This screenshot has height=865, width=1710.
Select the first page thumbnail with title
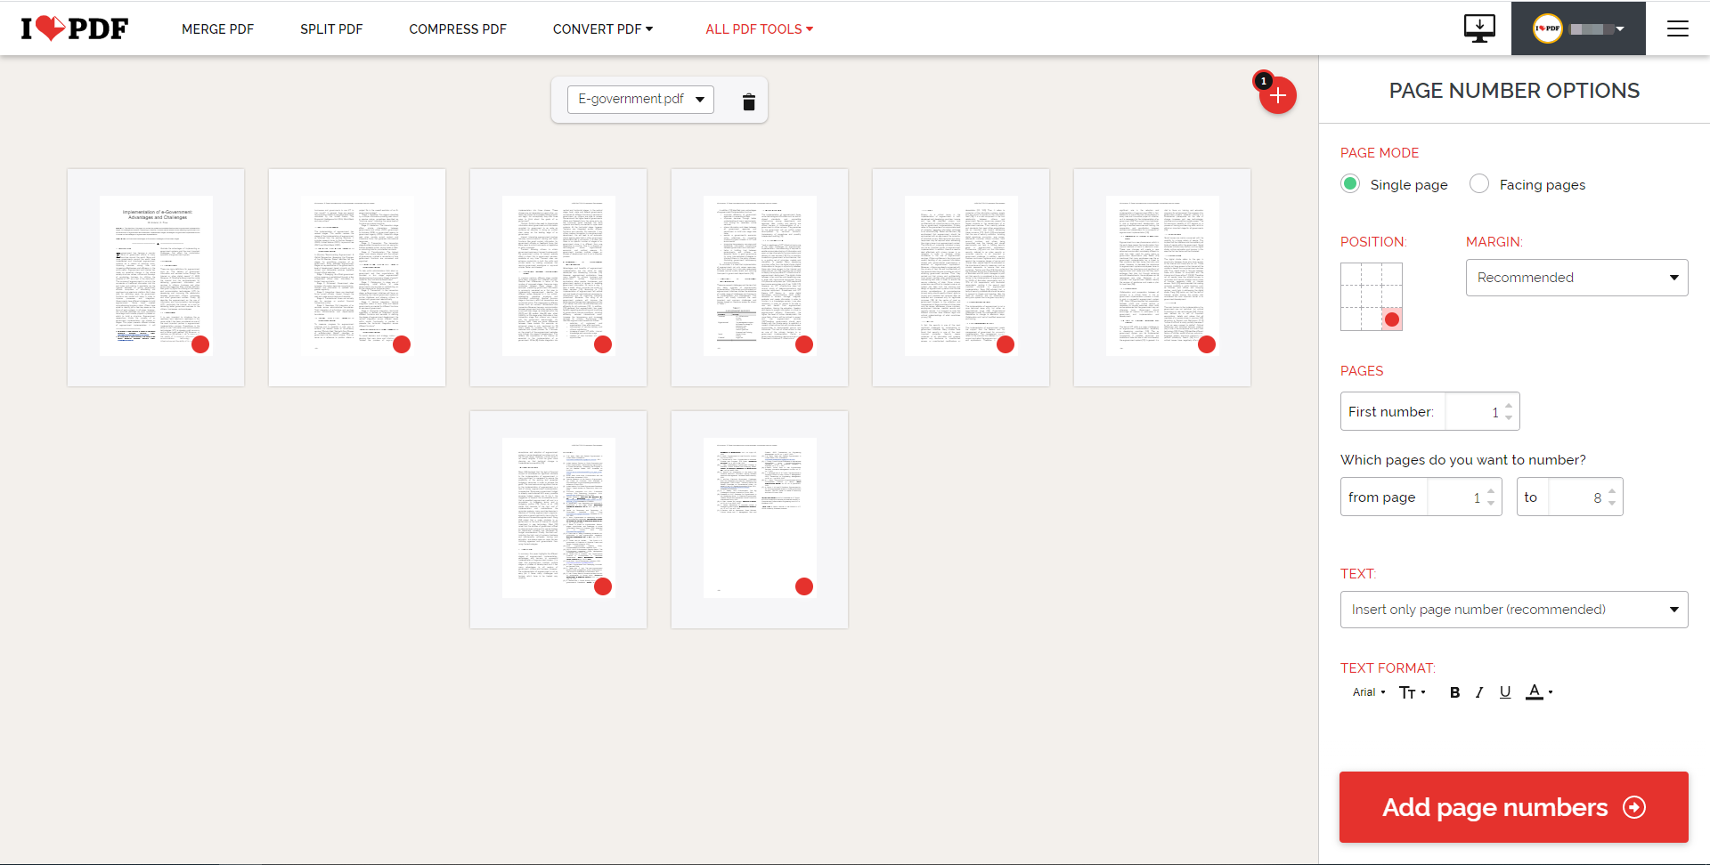point(156,278)
